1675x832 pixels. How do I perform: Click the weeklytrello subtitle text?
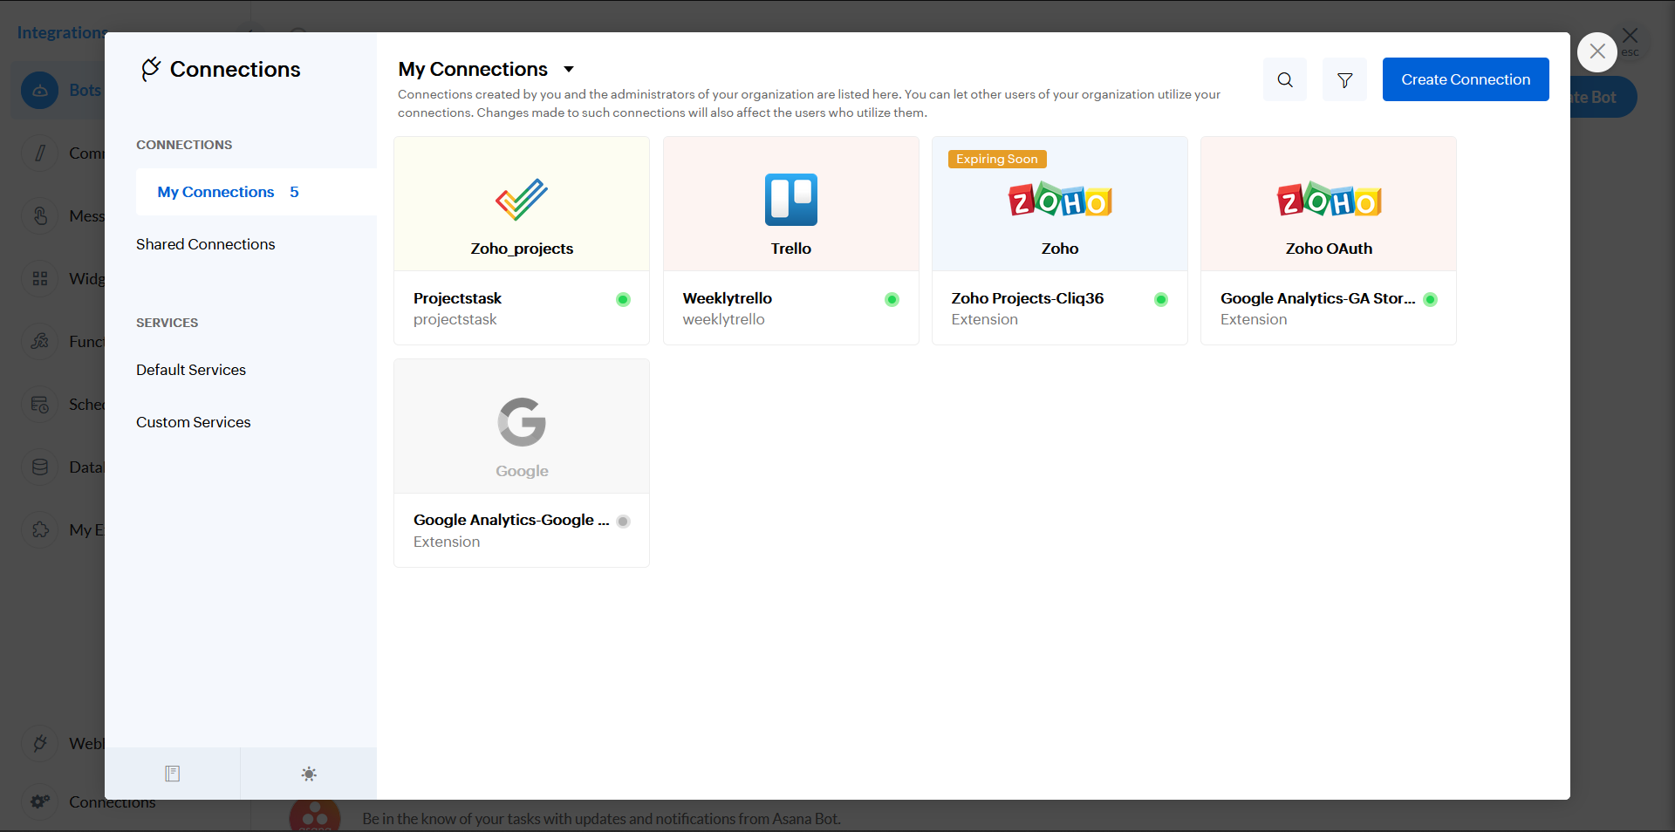coord(724,319)
